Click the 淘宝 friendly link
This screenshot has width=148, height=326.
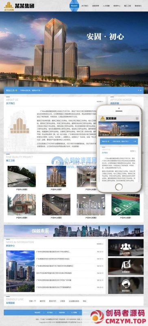[84, 301]
